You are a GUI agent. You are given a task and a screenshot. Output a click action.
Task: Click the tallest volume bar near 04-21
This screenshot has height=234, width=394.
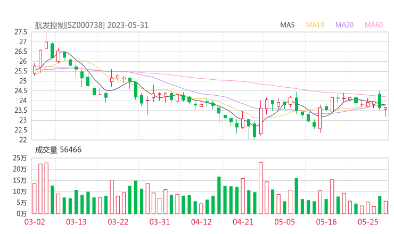[261, 188]
